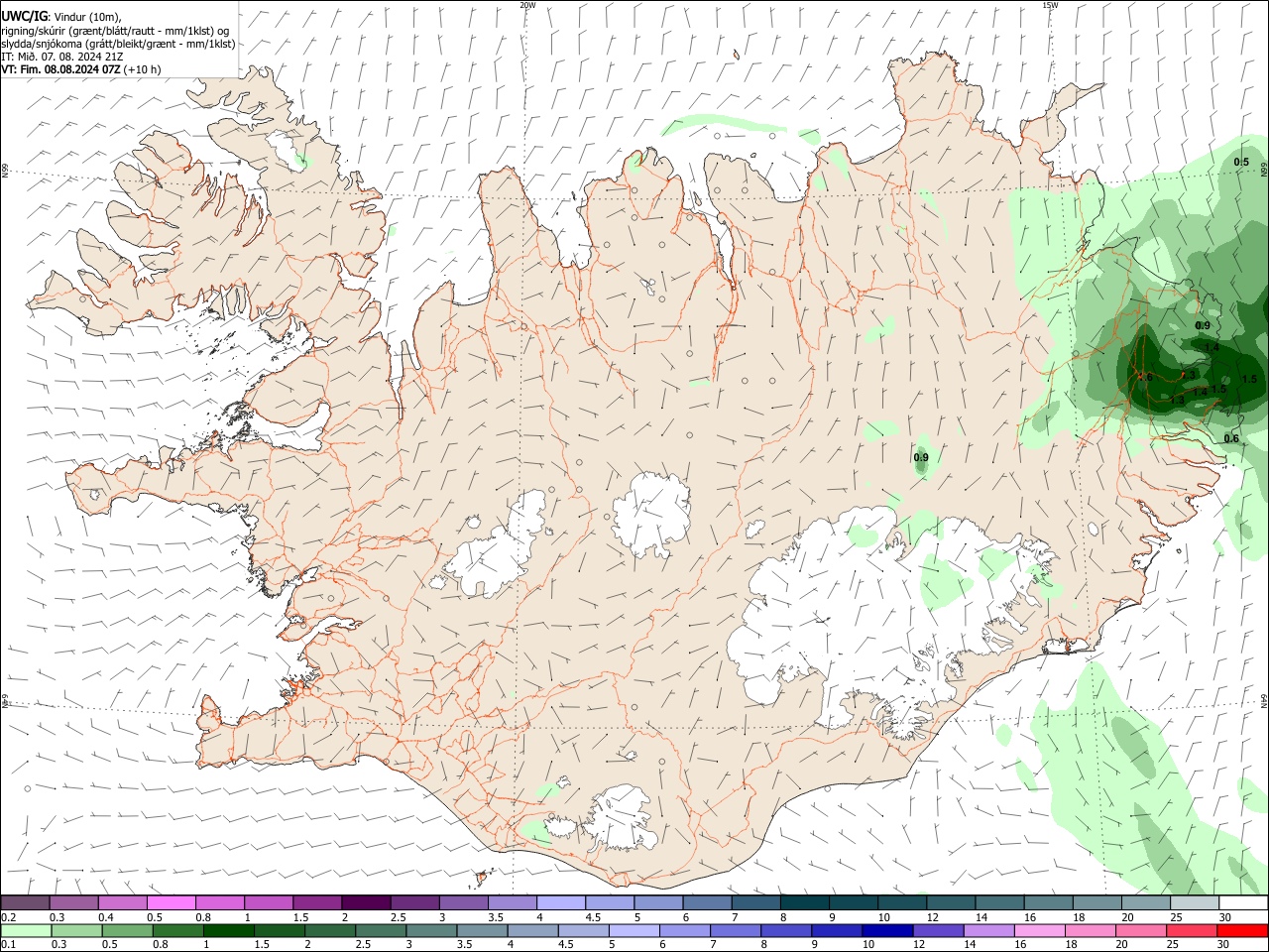The height and width of the screenshot is (952, 1269).
Task: Pick the 2 darkest purple swatch in upper legend
Action: pyautogui.click(x=365, y=902)
